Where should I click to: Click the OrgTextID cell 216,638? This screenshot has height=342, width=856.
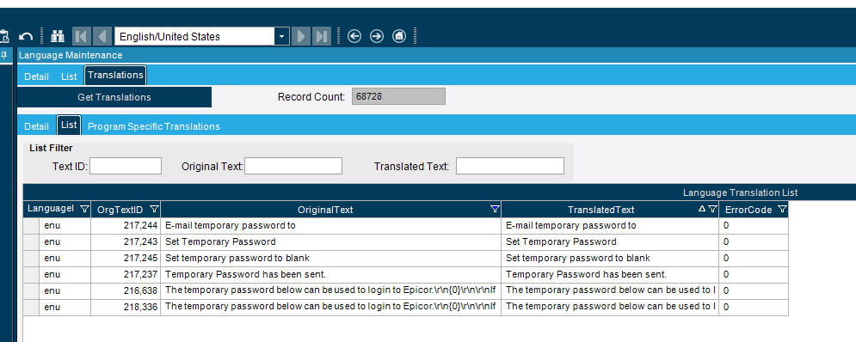click(126, 290)
